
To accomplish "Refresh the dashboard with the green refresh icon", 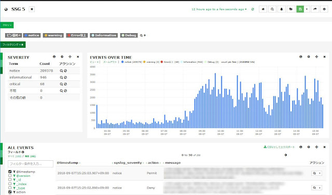I will click(253, 9).
